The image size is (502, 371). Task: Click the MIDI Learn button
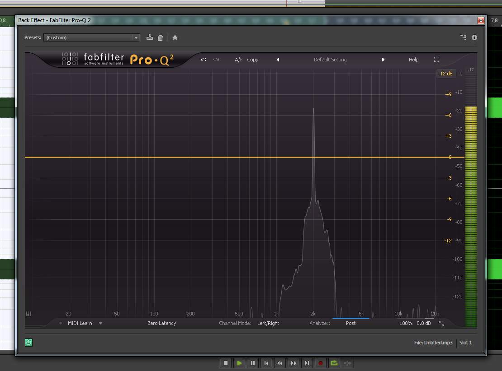tap(80, 323)
